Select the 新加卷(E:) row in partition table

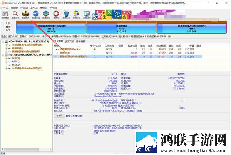[x=127, y=53]
